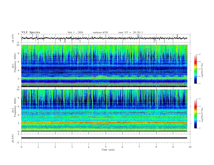Click time axis tick label "3"

point(72,147)
